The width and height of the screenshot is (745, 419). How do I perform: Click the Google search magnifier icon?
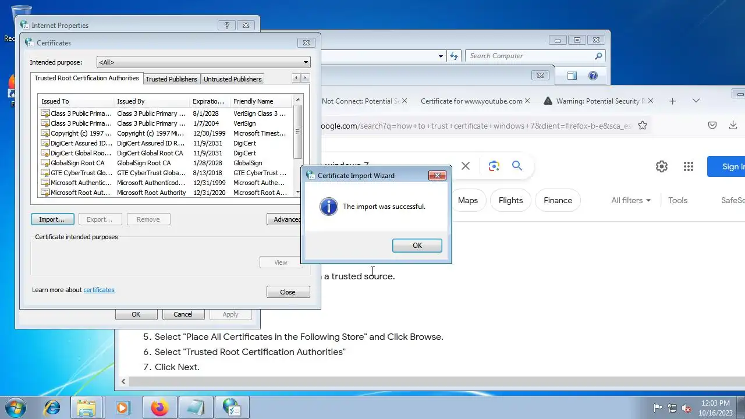[x=517, y=166]
